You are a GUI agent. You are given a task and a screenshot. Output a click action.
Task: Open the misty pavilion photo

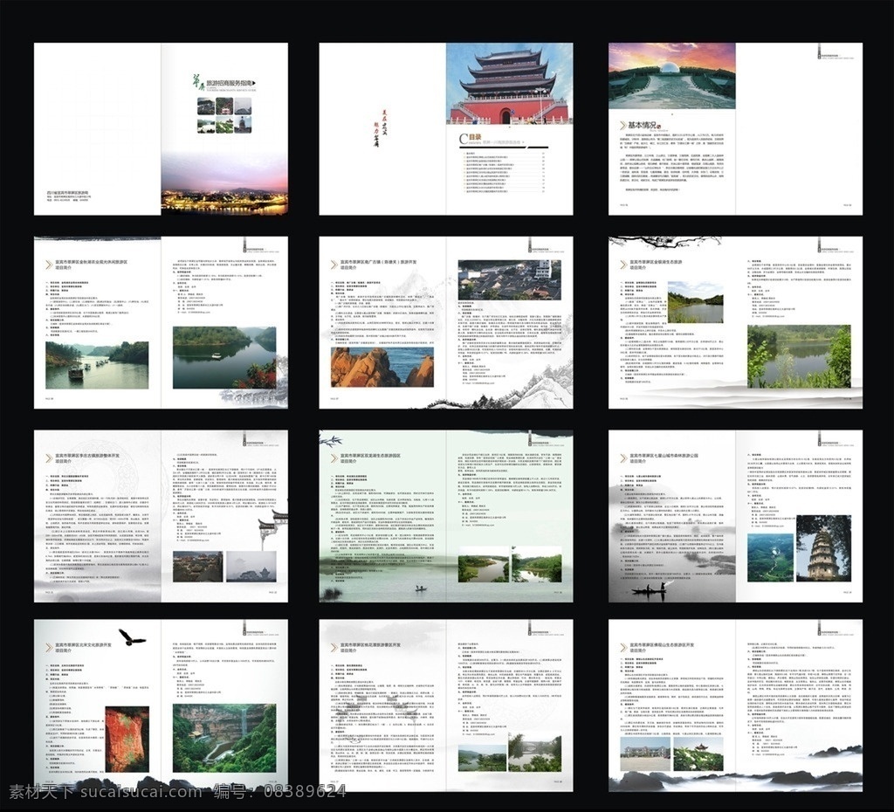pyautogui.click(x=251, y=567)
